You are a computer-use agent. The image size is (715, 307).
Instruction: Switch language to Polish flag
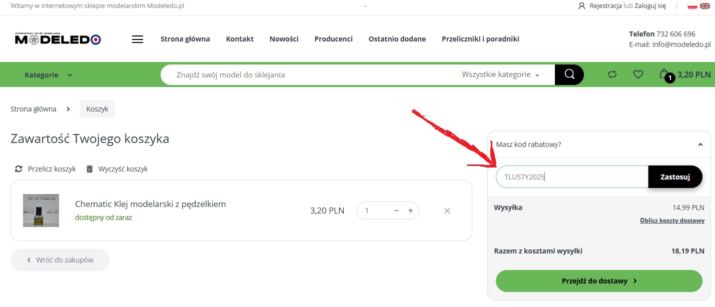click(692, 6)
